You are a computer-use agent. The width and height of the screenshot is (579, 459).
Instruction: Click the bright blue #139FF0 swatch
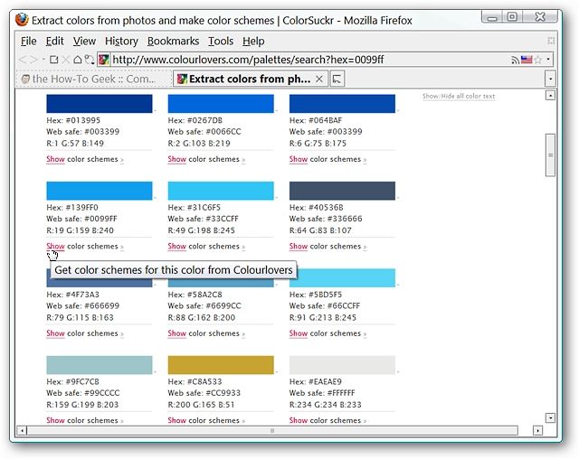(x=100, y=191)
